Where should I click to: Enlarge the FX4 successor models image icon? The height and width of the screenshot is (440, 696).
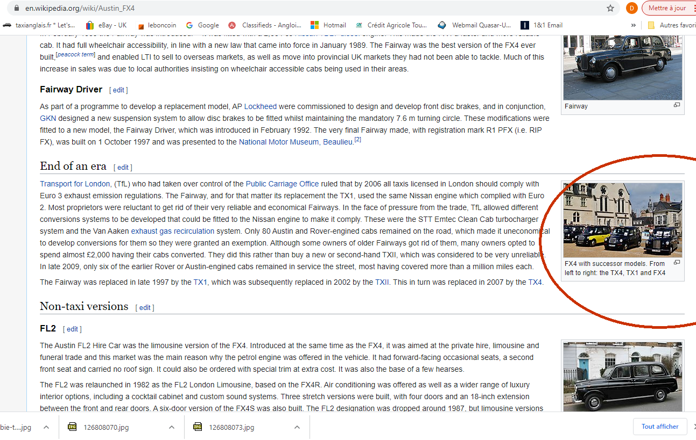point(677,263)
